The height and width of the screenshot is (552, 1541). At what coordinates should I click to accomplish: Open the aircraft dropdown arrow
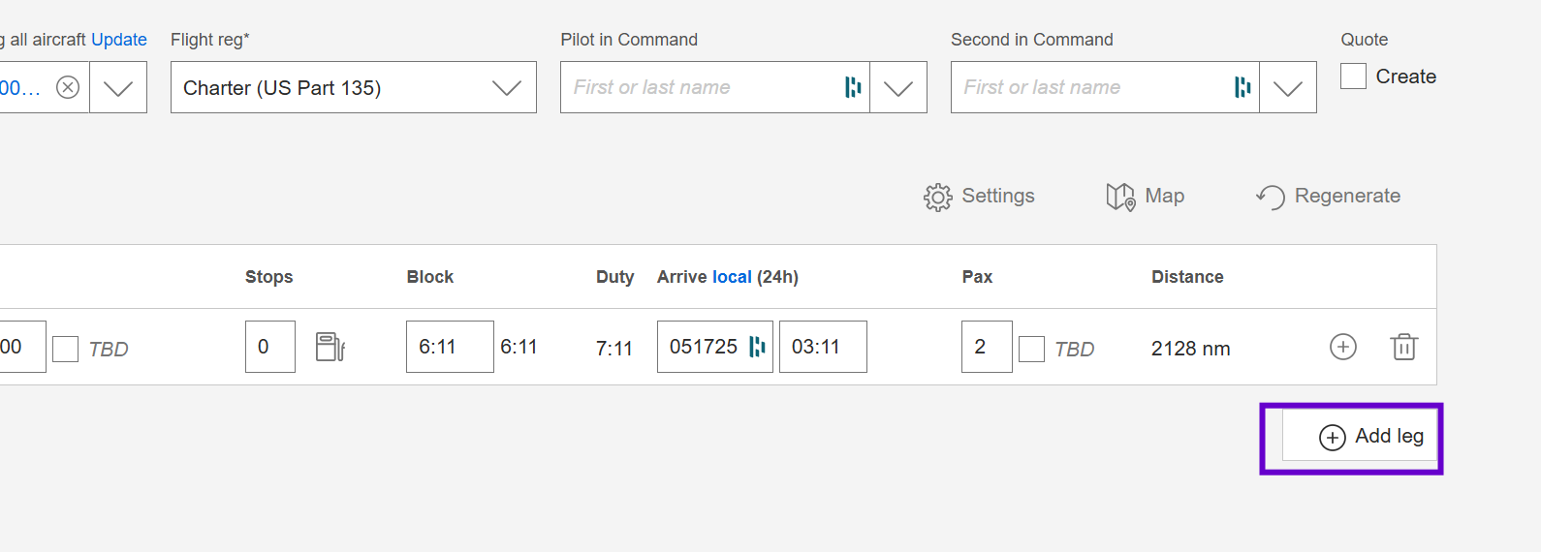click(118, 87)
